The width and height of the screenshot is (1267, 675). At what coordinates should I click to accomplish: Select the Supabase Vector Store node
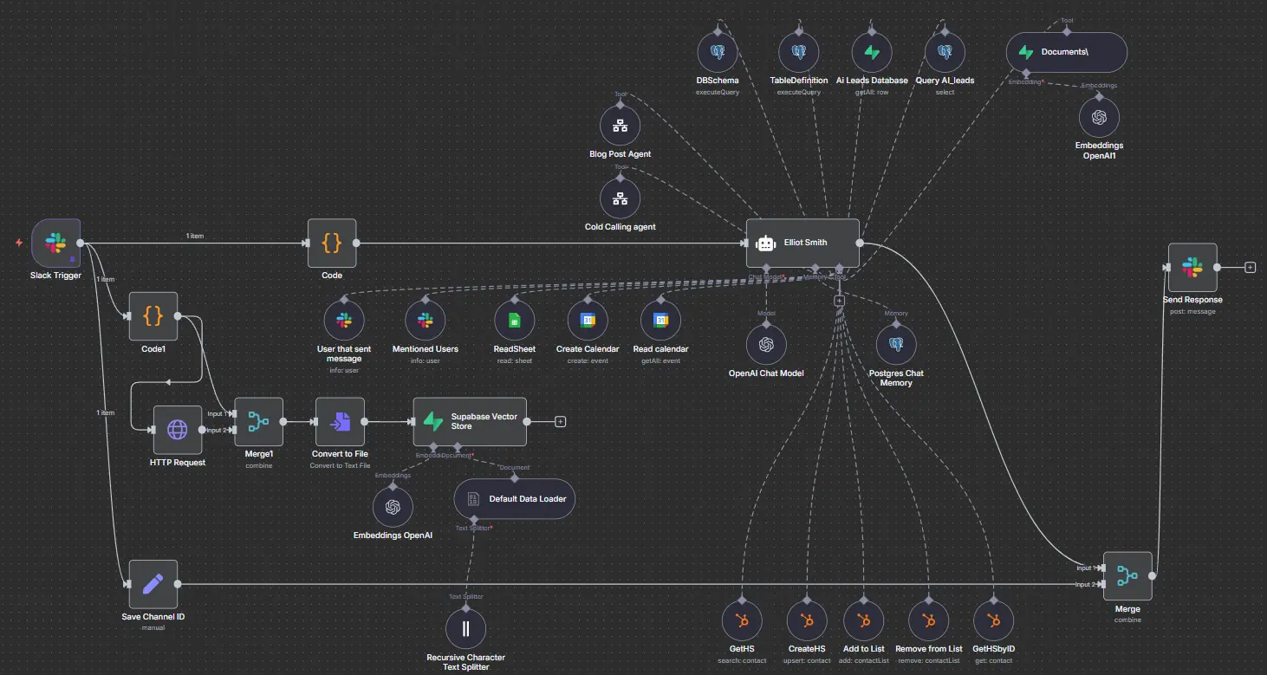pyautogui.click(x=470, y=422)
